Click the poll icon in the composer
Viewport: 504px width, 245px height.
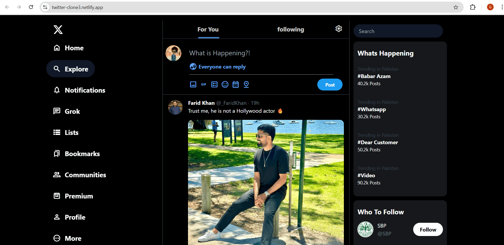[214, 84]
